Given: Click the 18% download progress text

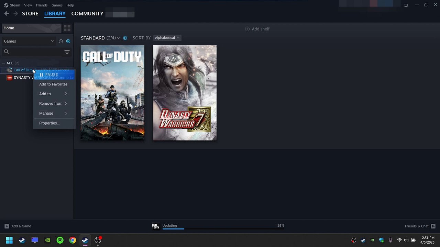Looking at the screenshot, I should point(280,225).
